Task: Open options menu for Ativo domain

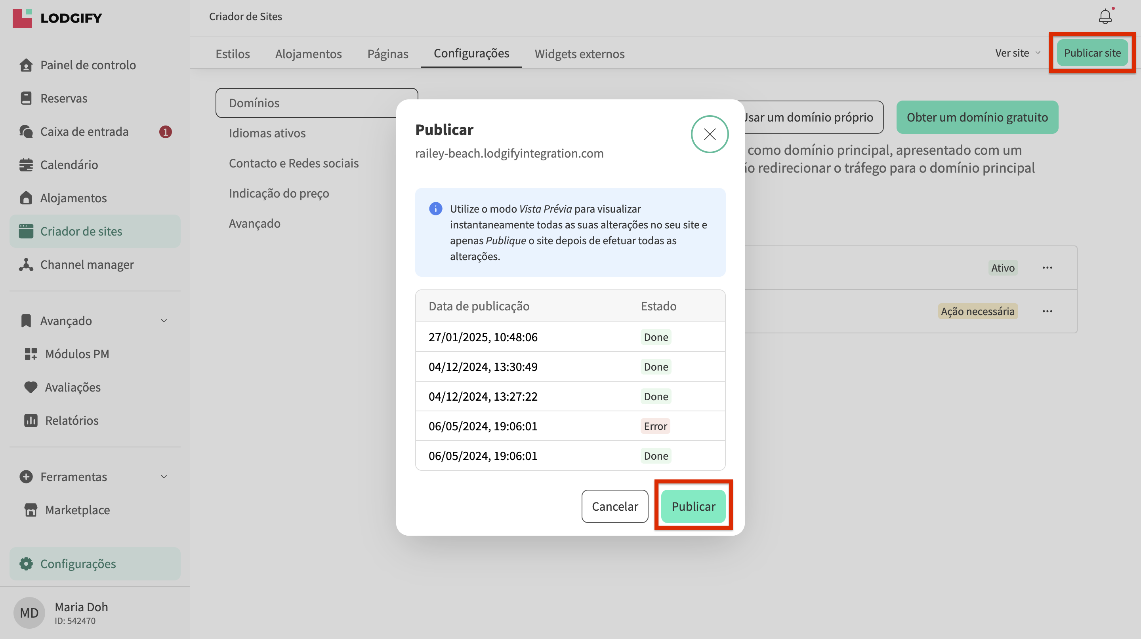Action: 1047,268
